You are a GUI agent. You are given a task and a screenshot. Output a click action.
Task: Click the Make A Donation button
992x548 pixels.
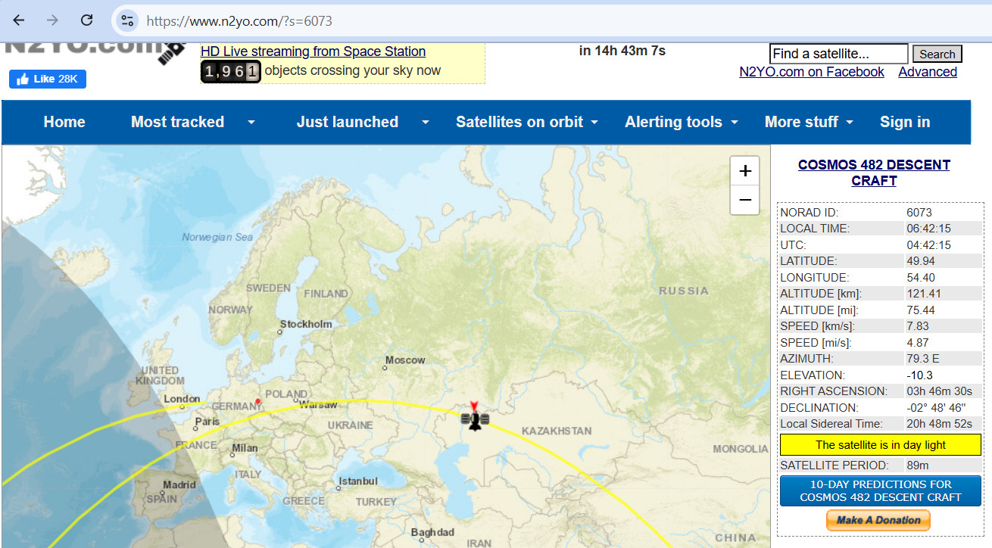[x=878, y=520]
